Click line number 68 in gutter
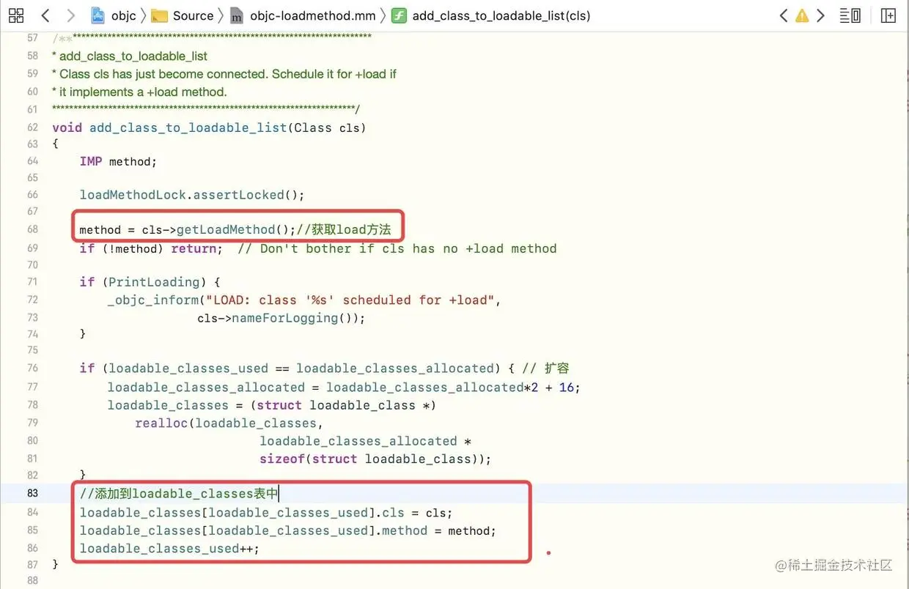909x589 pixels. 32,229
